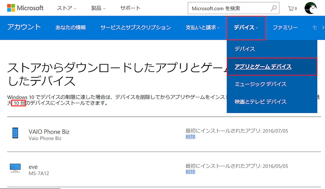325x189 pixels.
Task: Click the VAIO Phone Biz phone icon
Action: [x=15, y=133]
